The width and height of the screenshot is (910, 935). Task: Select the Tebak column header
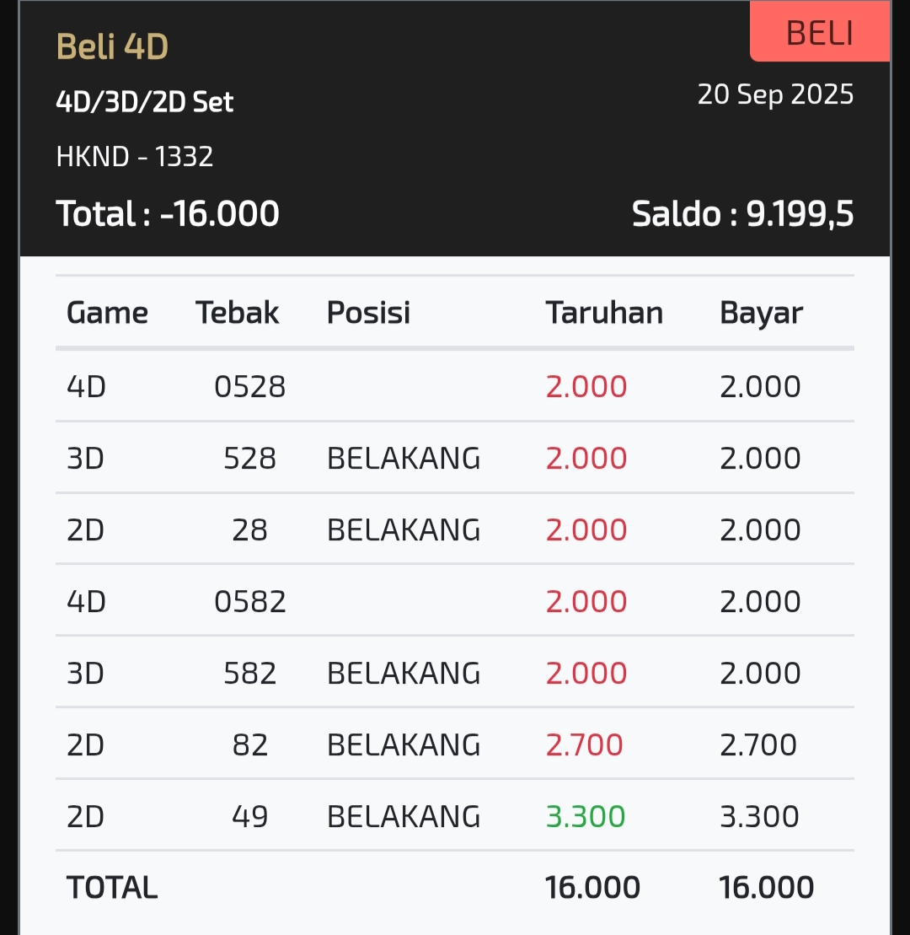pos(237,313)
